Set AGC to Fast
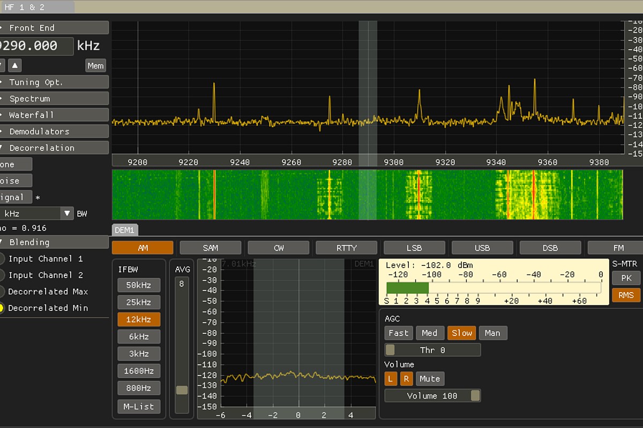Viewport: 643px width, 428px height. coord(398,333)
